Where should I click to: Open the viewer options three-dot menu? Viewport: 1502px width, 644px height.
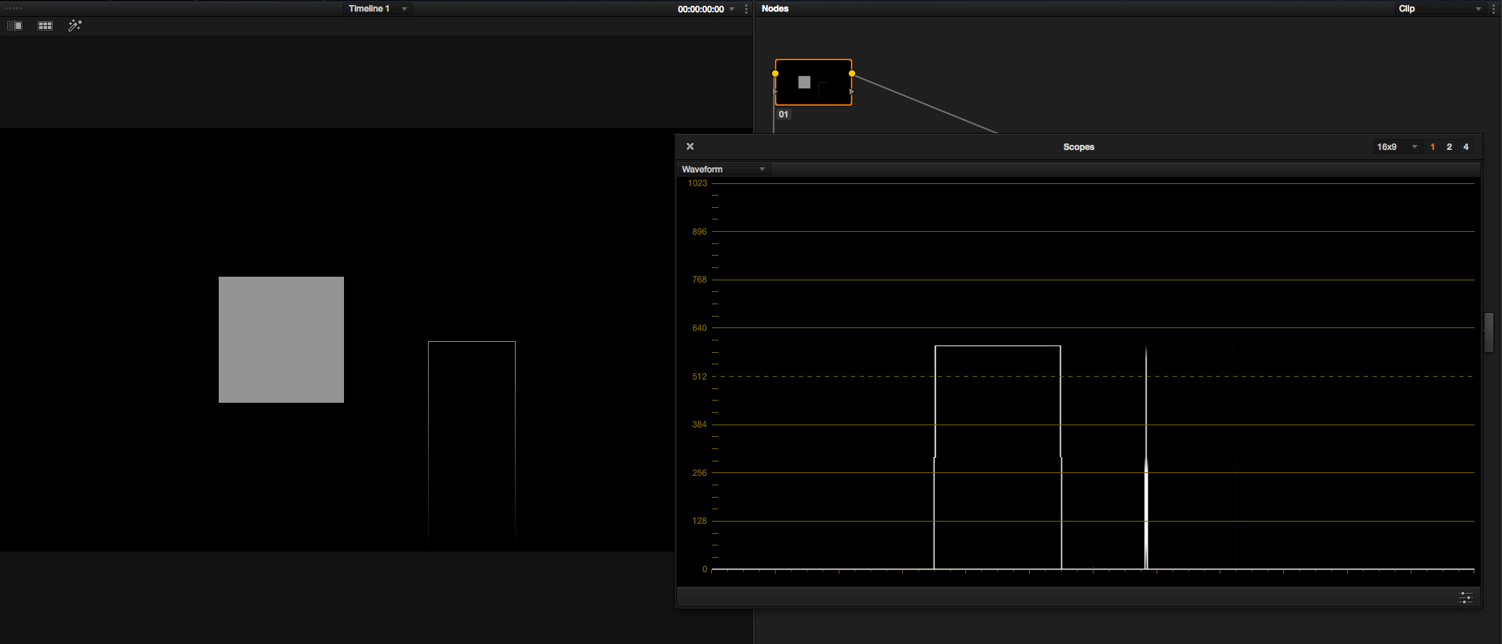(746, 9)
